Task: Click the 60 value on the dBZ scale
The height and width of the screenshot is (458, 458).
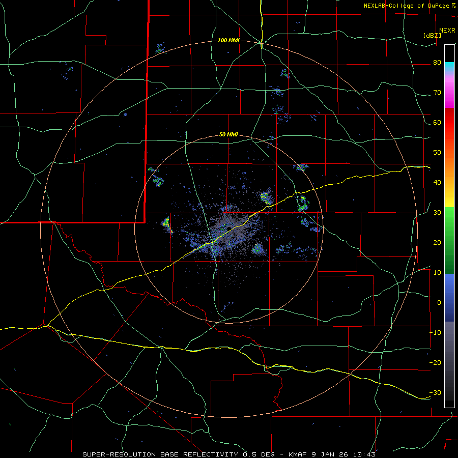Action: point(437,122)
